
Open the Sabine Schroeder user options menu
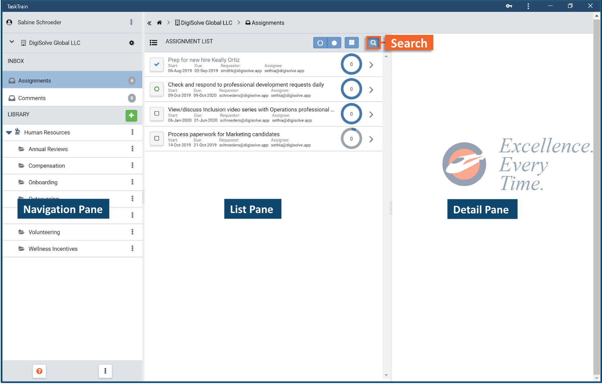pos(131,22)
